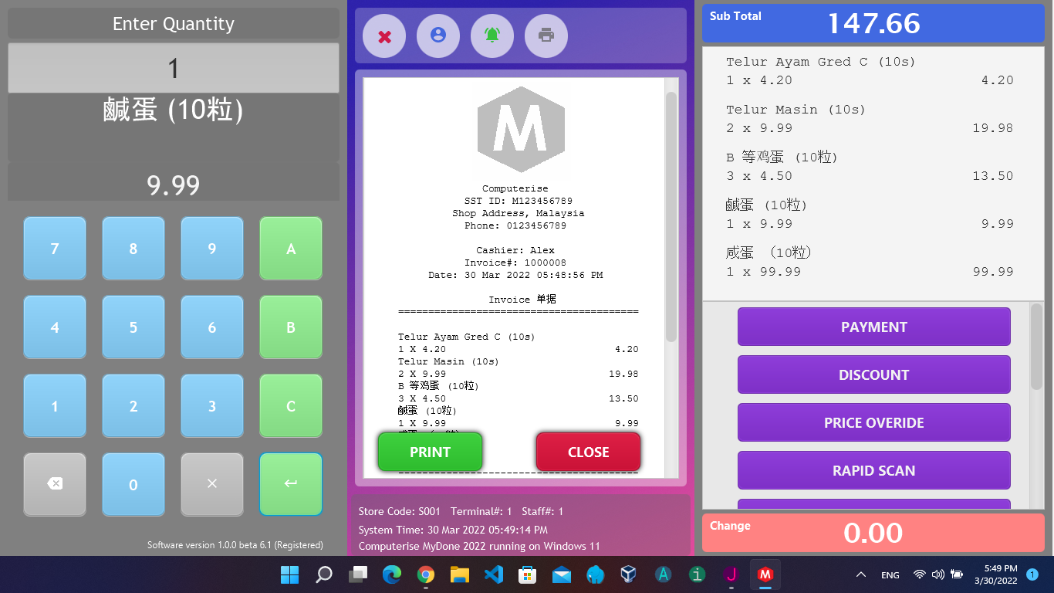
Task: Tap the backspace key on the keypad
Action: (x=55, y=484)
